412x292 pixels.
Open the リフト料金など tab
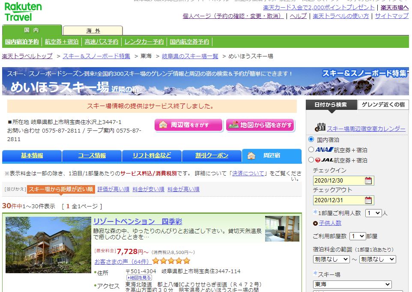pyautogui.click(x=152, y=156)
